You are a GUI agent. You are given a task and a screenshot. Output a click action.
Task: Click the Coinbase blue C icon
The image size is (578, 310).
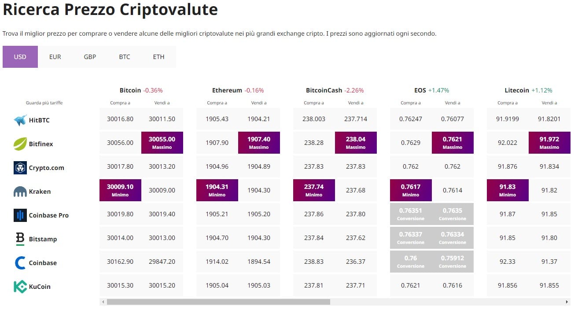(20, 263)
